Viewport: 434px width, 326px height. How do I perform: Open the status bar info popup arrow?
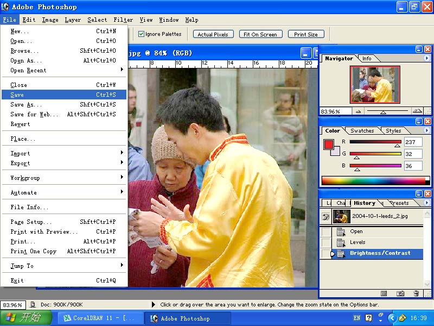click(x=154, y=305)
